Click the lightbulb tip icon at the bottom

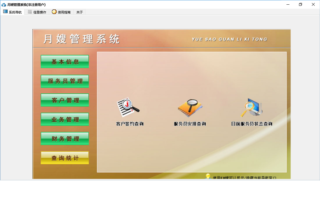[x=208, y=176]
